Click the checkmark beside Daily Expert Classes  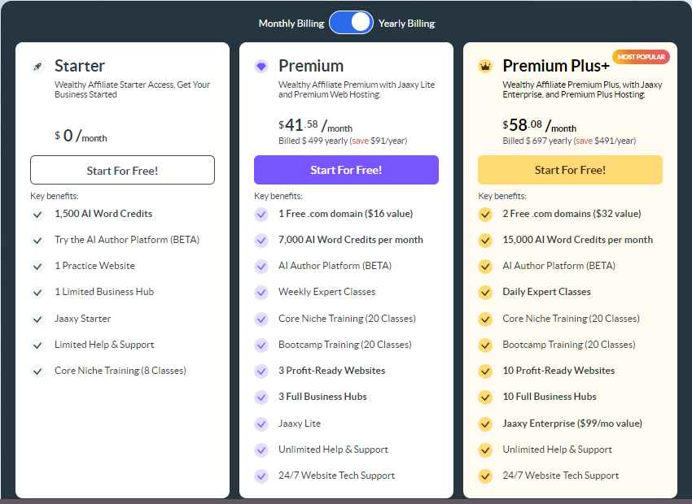(x=486, y=292)
